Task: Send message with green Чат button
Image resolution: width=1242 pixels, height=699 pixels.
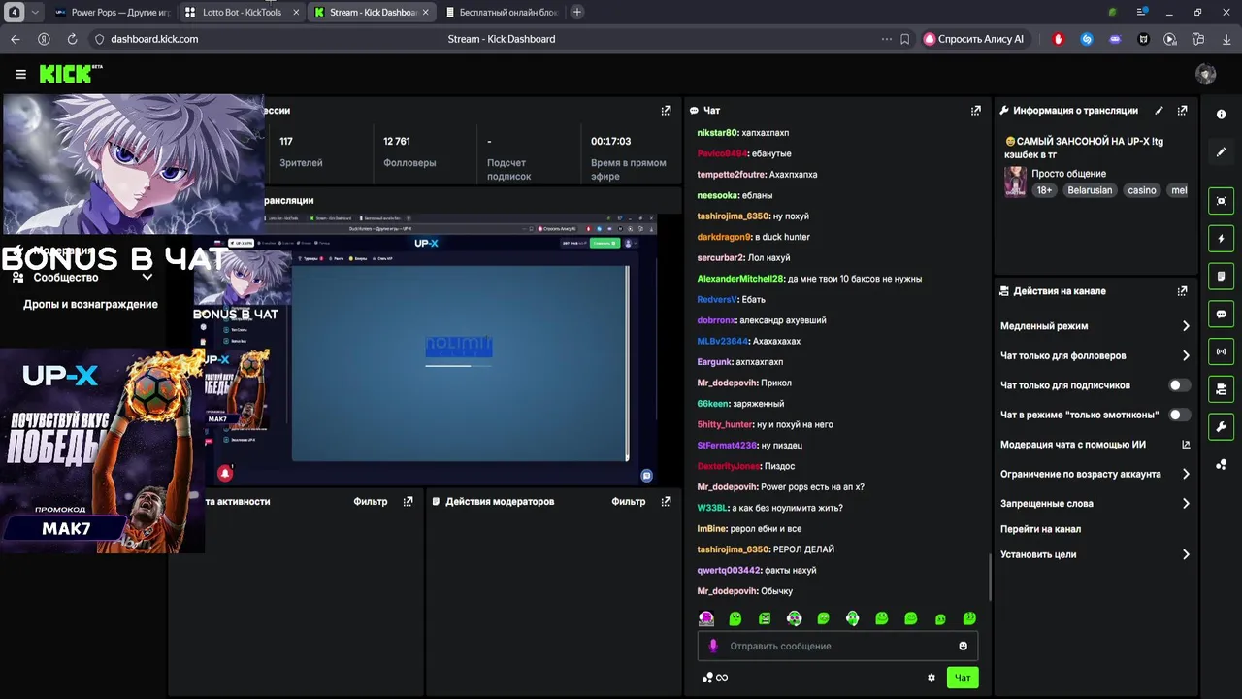Action: [963, 678]
